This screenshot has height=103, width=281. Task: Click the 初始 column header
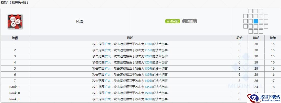tap(239, 38)
